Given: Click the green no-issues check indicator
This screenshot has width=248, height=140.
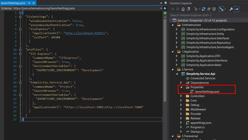Looking at the screenshot, I should 165,13.
